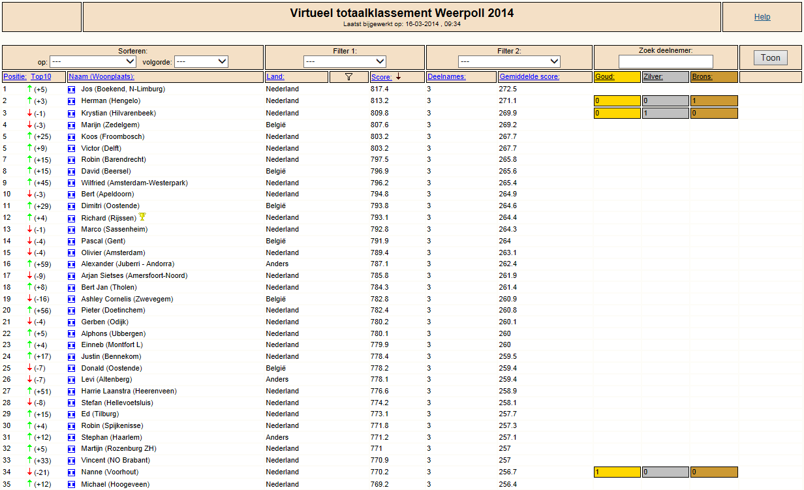The width and height of the screenshot is (804, 490).
Task: Click the Zoek deelnemer search field
Action: (x=666, y=61)
